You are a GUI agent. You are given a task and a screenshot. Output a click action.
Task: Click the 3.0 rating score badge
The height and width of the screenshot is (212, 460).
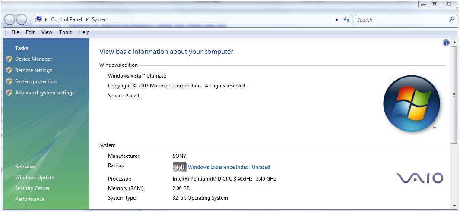click(x=179, y=167)
